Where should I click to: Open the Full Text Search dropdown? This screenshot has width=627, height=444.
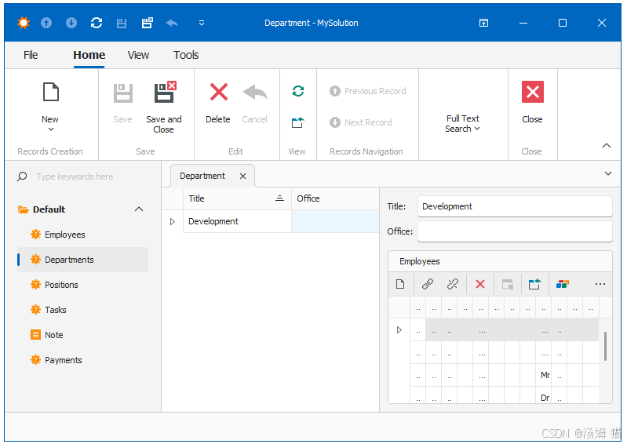(x=463, y=123)
